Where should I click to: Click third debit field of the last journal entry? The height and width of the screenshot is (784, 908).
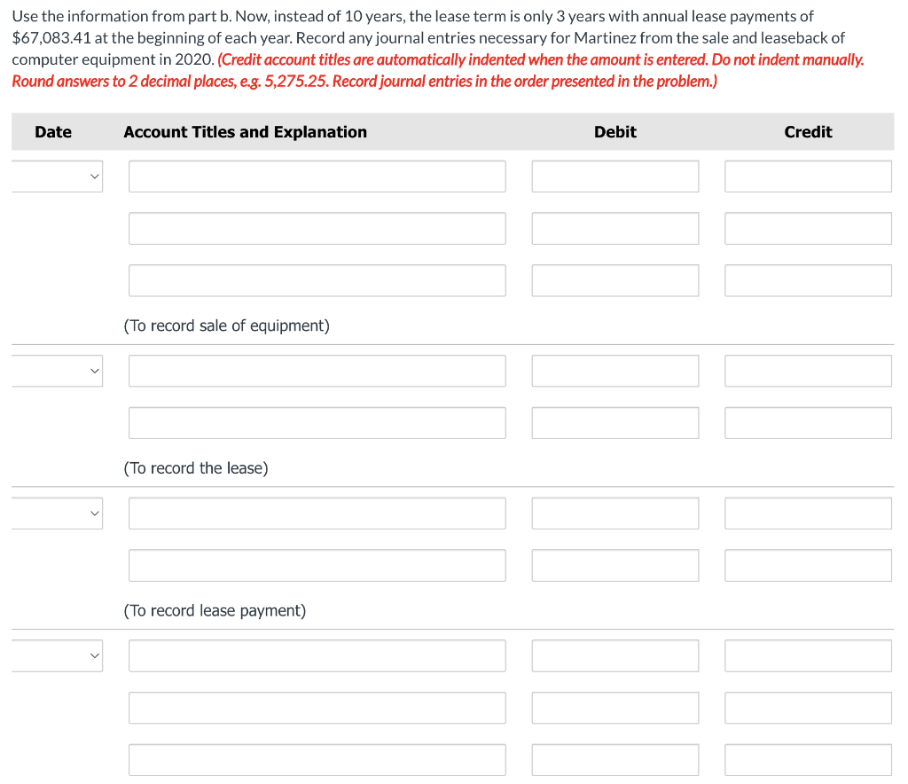(x=615, y=760)
